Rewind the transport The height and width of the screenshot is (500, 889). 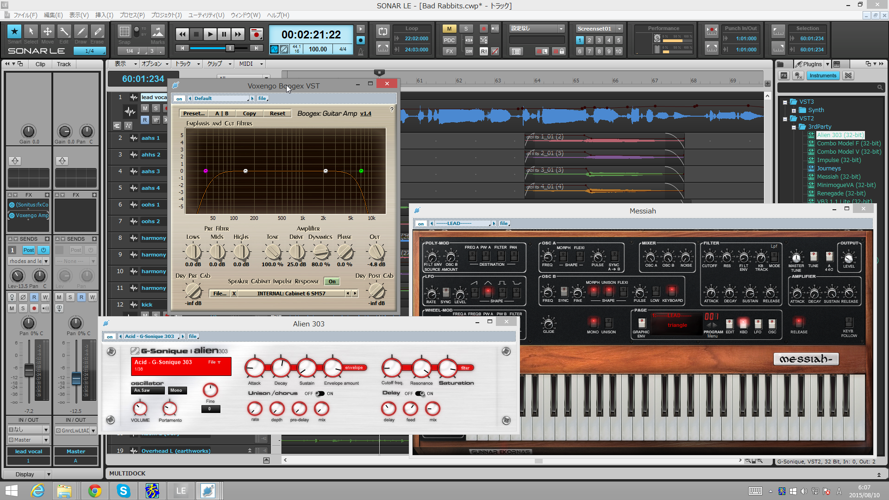pos(182,34)
